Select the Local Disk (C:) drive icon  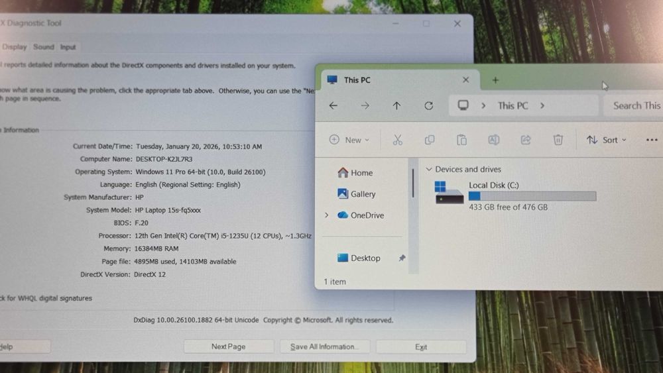point(449,193)
